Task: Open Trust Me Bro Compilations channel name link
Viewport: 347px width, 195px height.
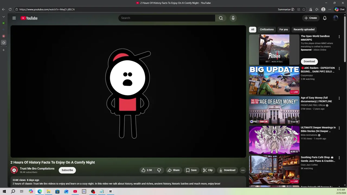Action: [37, 168]
